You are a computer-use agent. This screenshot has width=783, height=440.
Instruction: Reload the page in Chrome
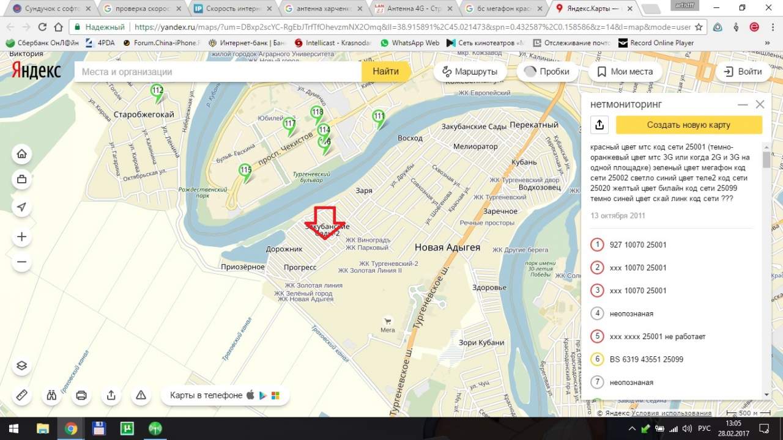[42, 27]
